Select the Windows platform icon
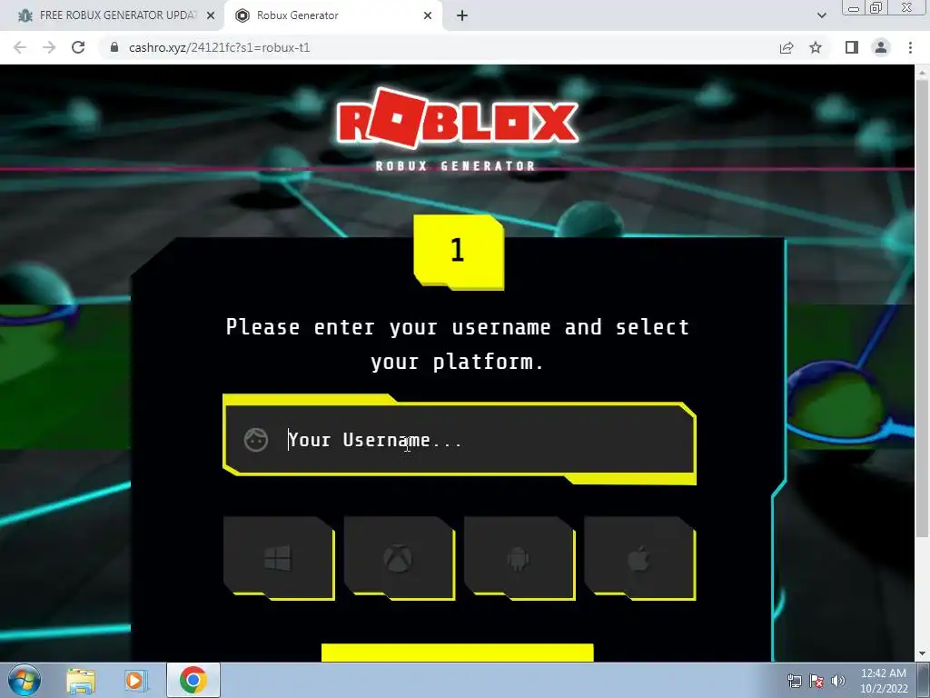The image size is (930, 698). point(279,558)
